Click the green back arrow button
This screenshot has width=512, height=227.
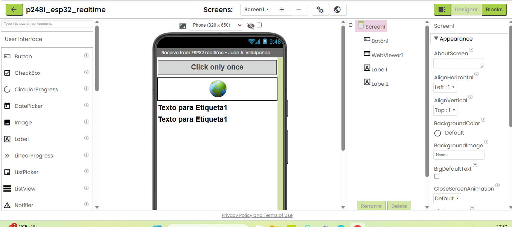coord(14,10)
